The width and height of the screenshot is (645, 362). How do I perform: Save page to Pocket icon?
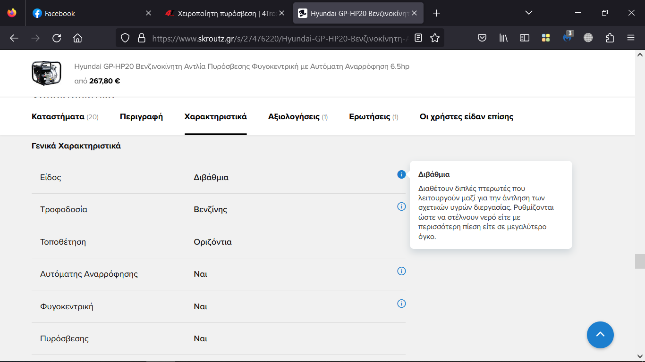(482, 38)
